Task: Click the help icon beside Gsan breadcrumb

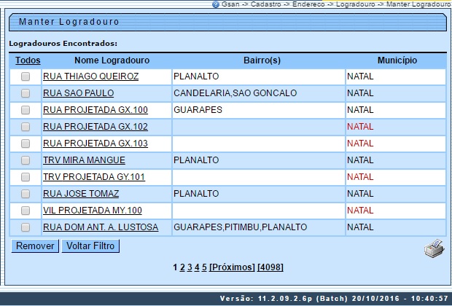Action: [216, 4]
